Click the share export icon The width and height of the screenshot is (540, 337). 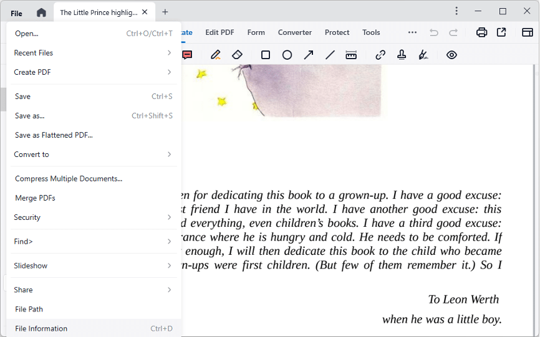pos(501,32)
